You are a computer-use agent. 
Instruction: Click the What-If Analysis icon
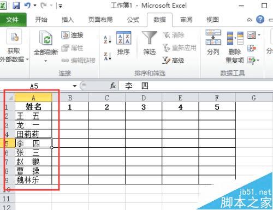pyautogui.click(x=251, y=61)
